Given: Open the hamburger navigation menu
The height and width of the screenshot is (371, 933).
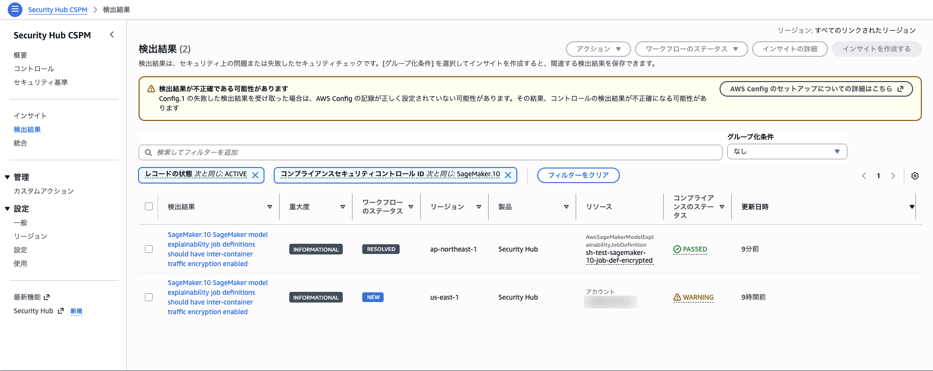Looking at the screenshot, I should pos(15,9).
